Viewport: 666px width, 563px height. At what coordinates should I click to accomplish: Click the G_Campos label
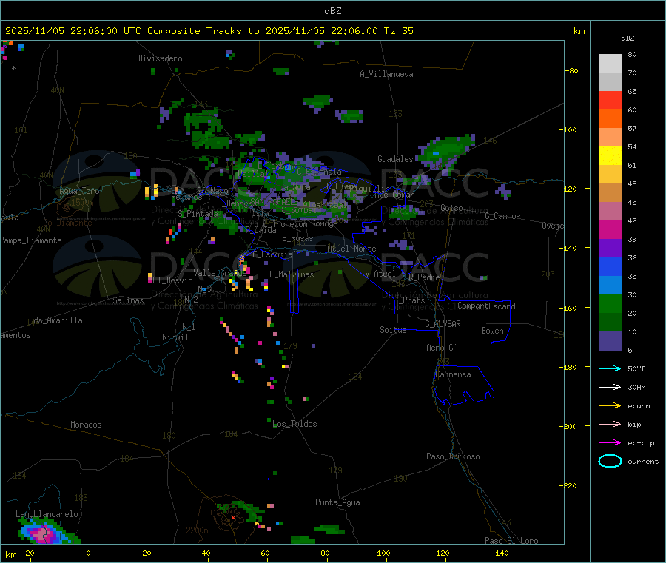point(502,216)
